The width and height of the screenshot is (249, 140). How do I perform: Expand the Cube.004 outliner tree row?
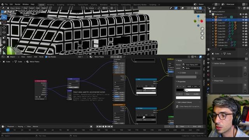pos(213,28)
